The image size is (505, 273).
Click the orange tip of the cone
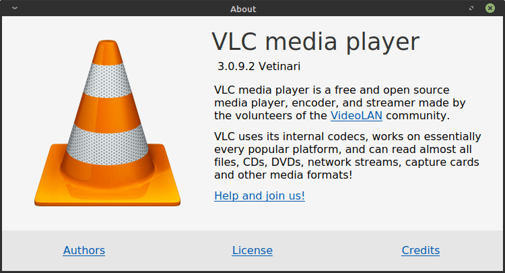tap(108, 49)
